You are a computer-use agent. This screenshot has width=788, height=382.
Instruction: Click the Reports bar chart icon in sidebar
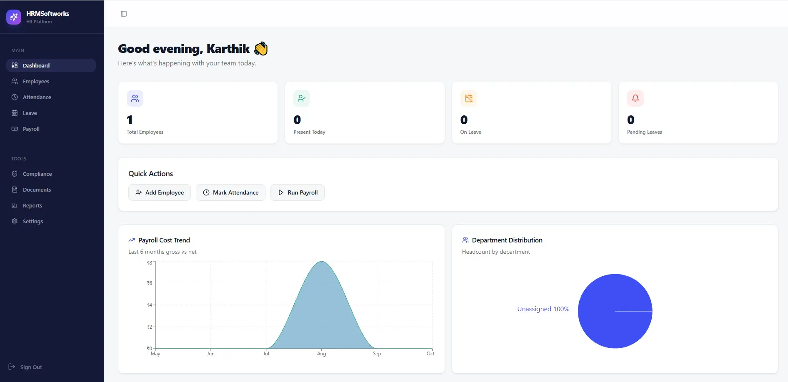[x=15, y=205]
